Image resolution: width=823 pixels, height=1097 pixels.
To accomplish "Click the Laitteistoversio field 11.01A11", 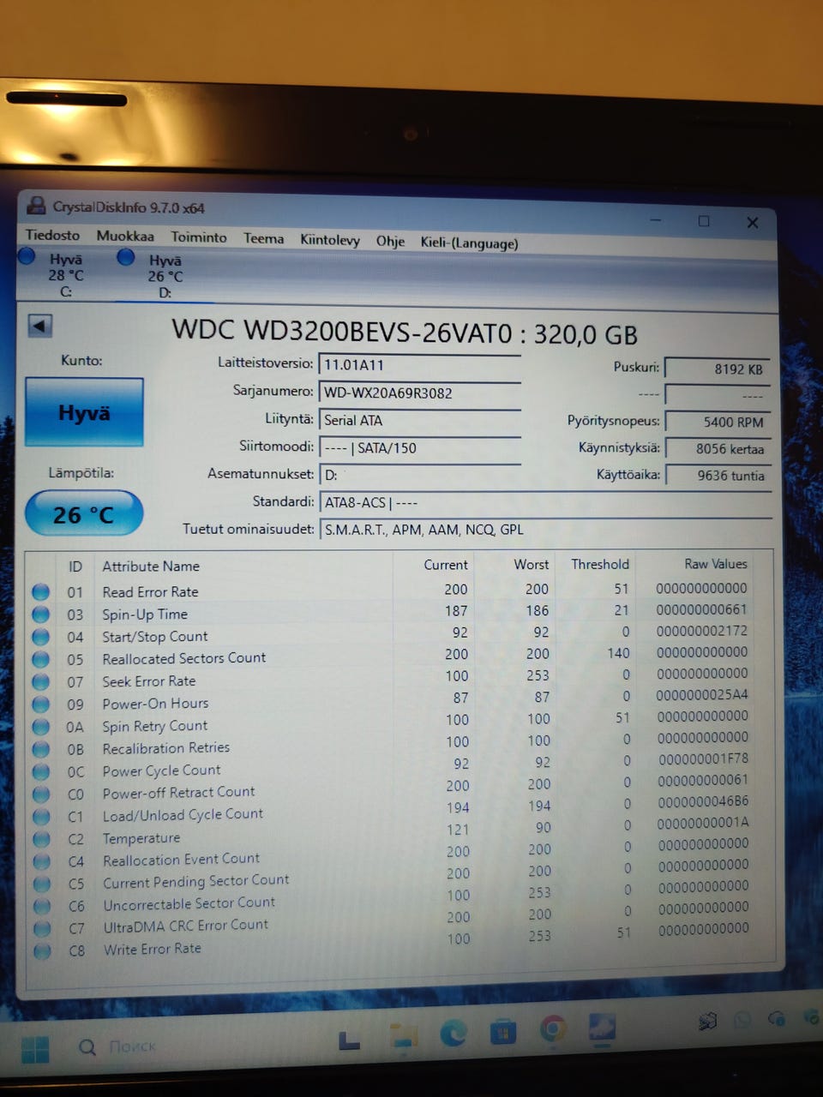I will point(420,365).
